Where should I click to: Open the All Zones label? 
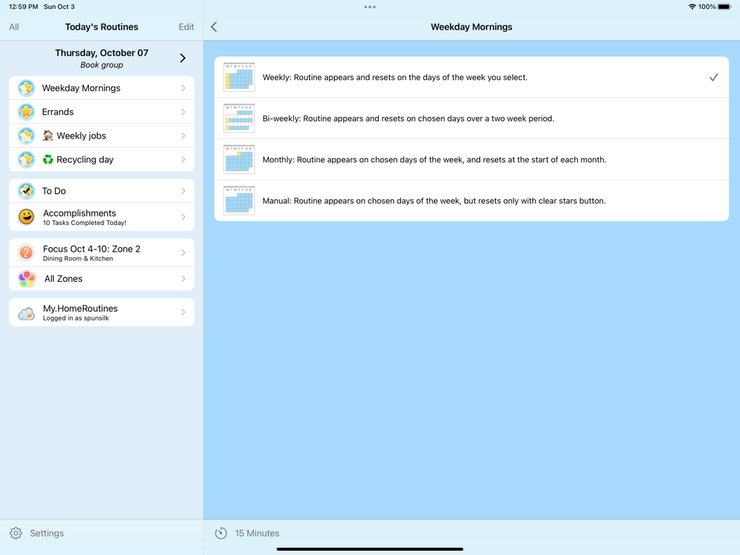coord(63,278)
